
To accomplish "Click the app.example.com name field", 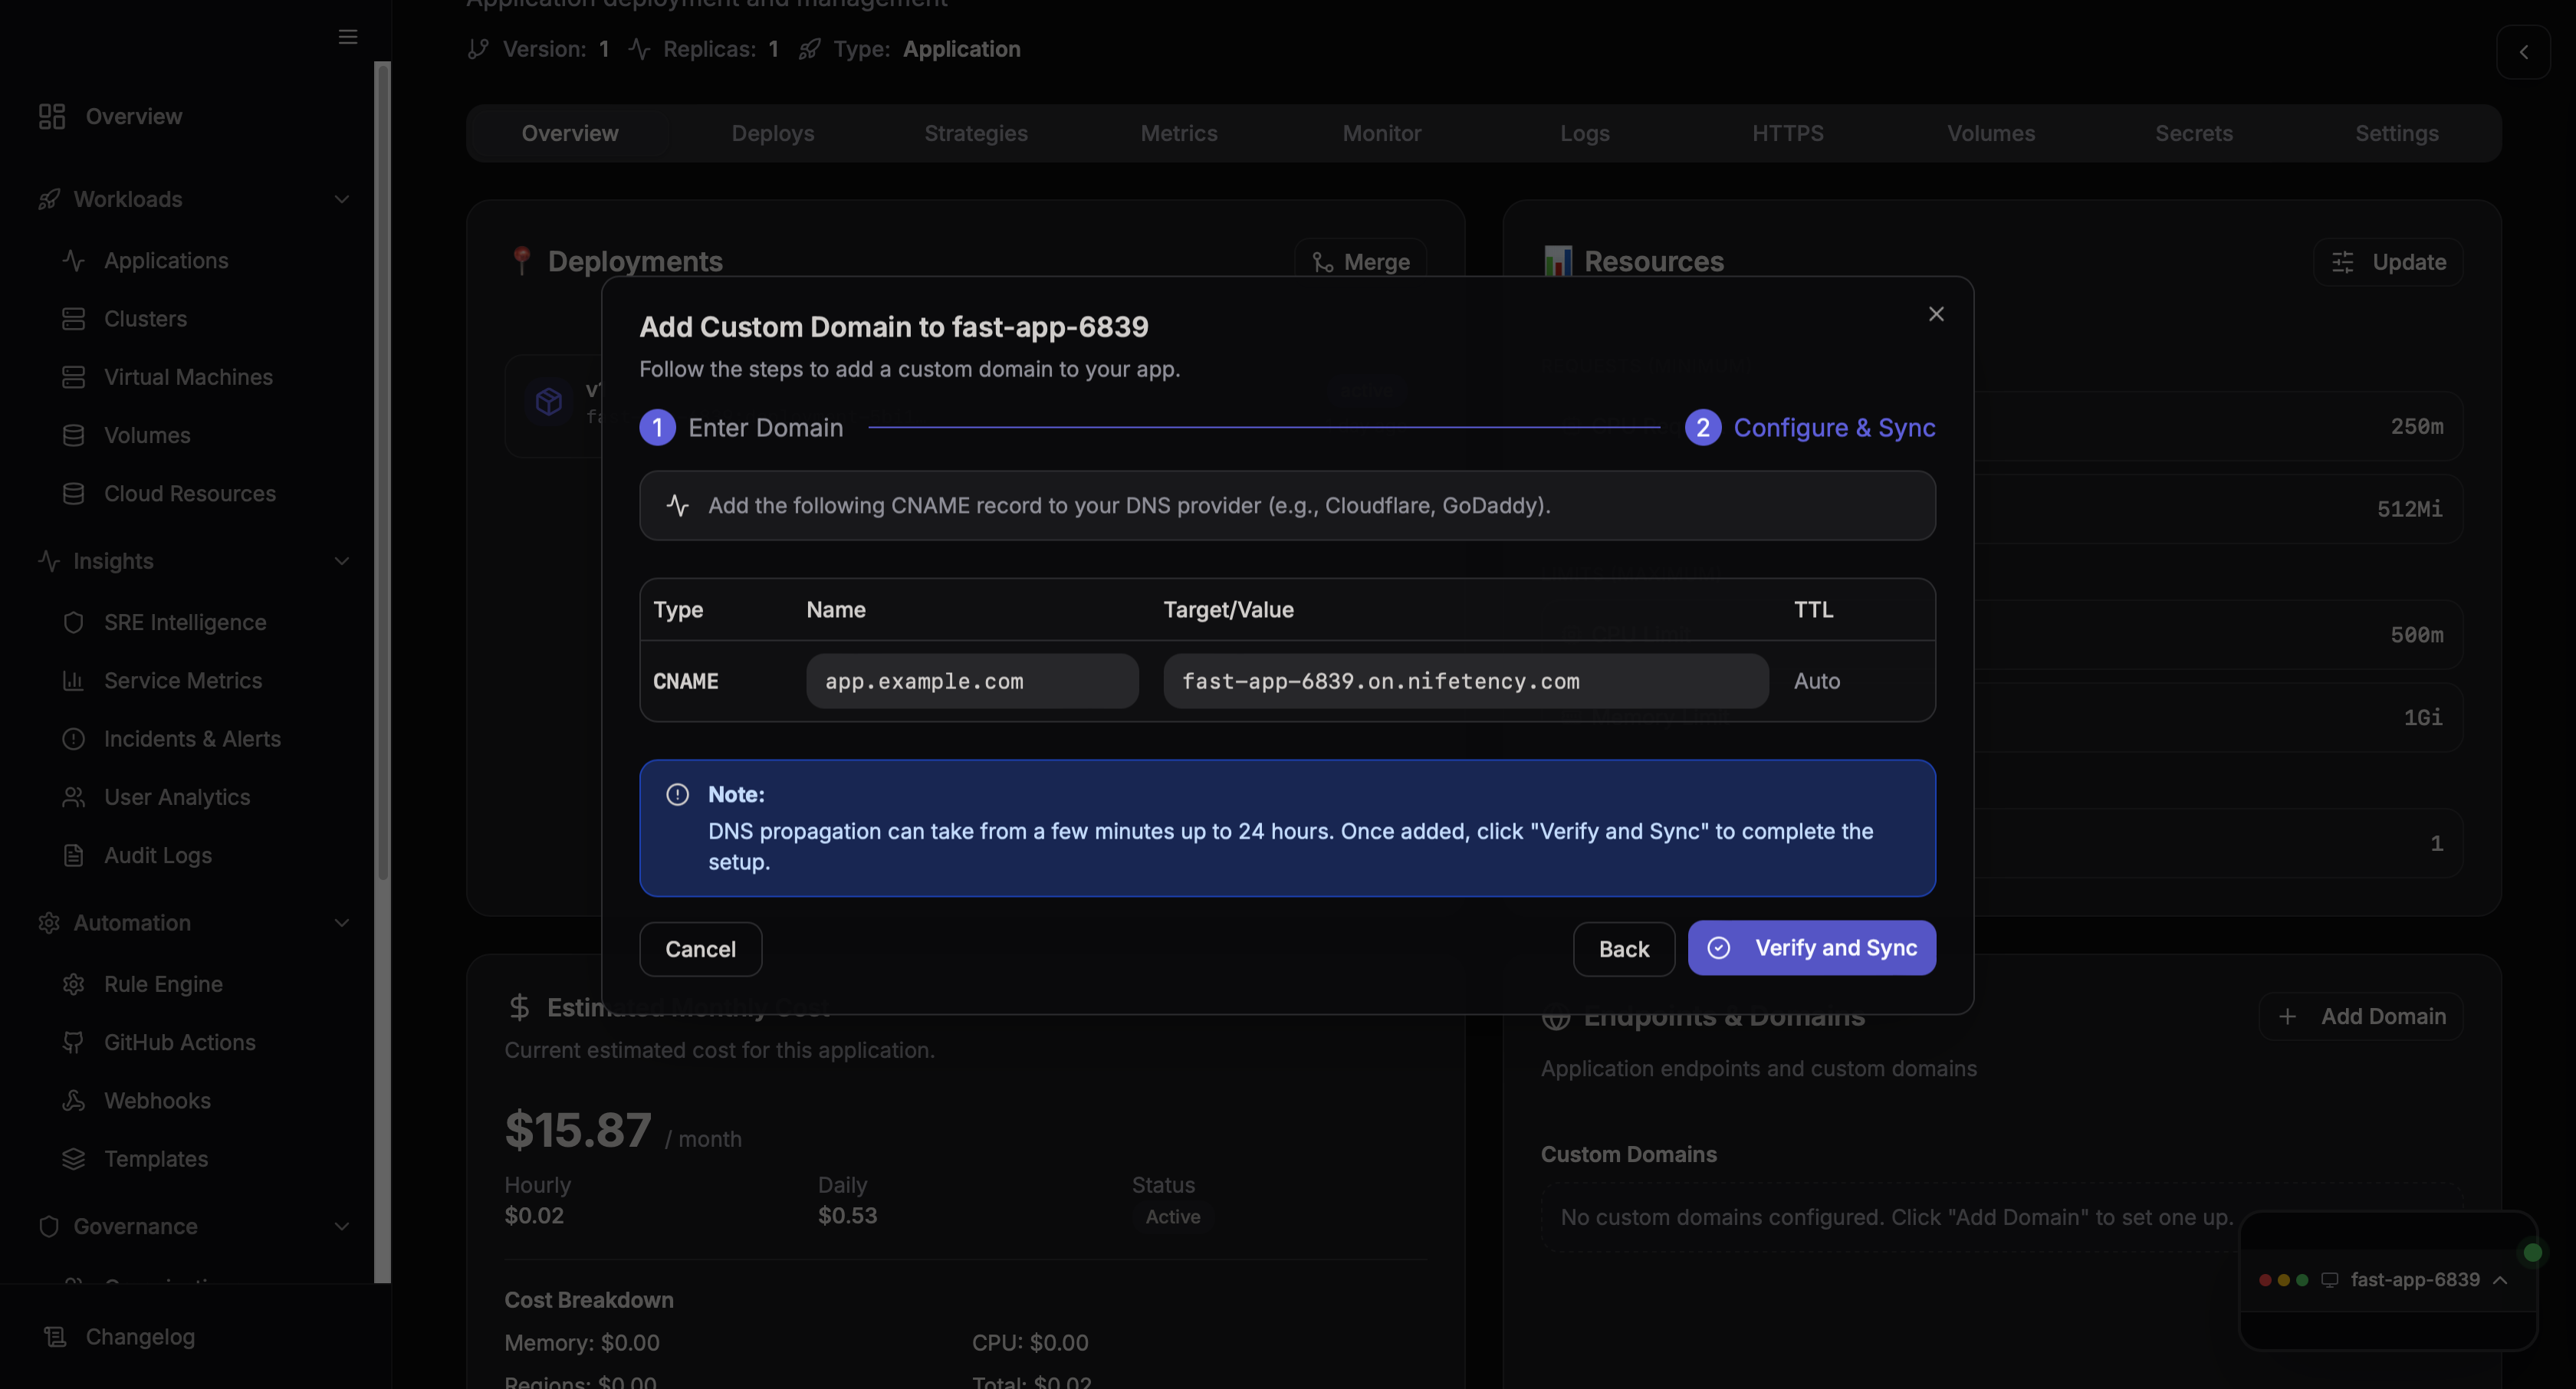I will pos(971,681).
